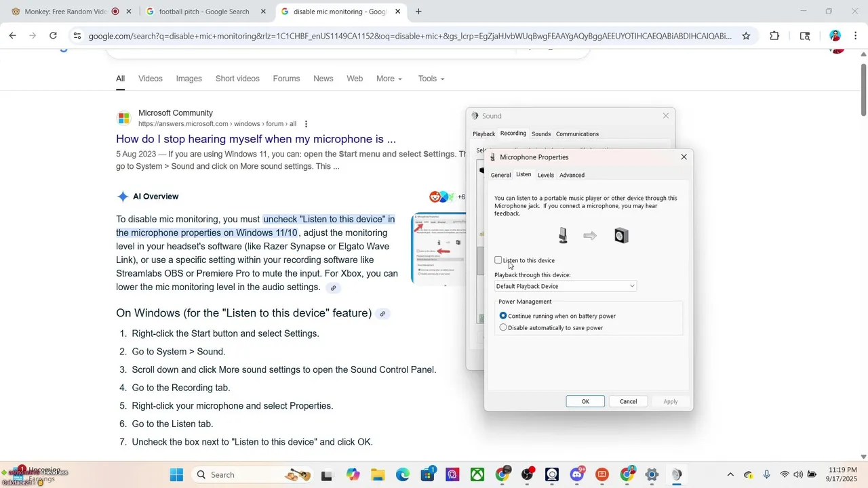Open AI Overview source icons with +6

(448, 197)
